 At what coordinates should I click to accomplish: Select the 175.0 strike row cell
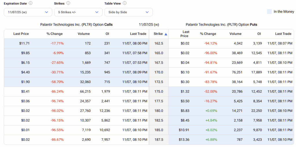click(158, 91)
